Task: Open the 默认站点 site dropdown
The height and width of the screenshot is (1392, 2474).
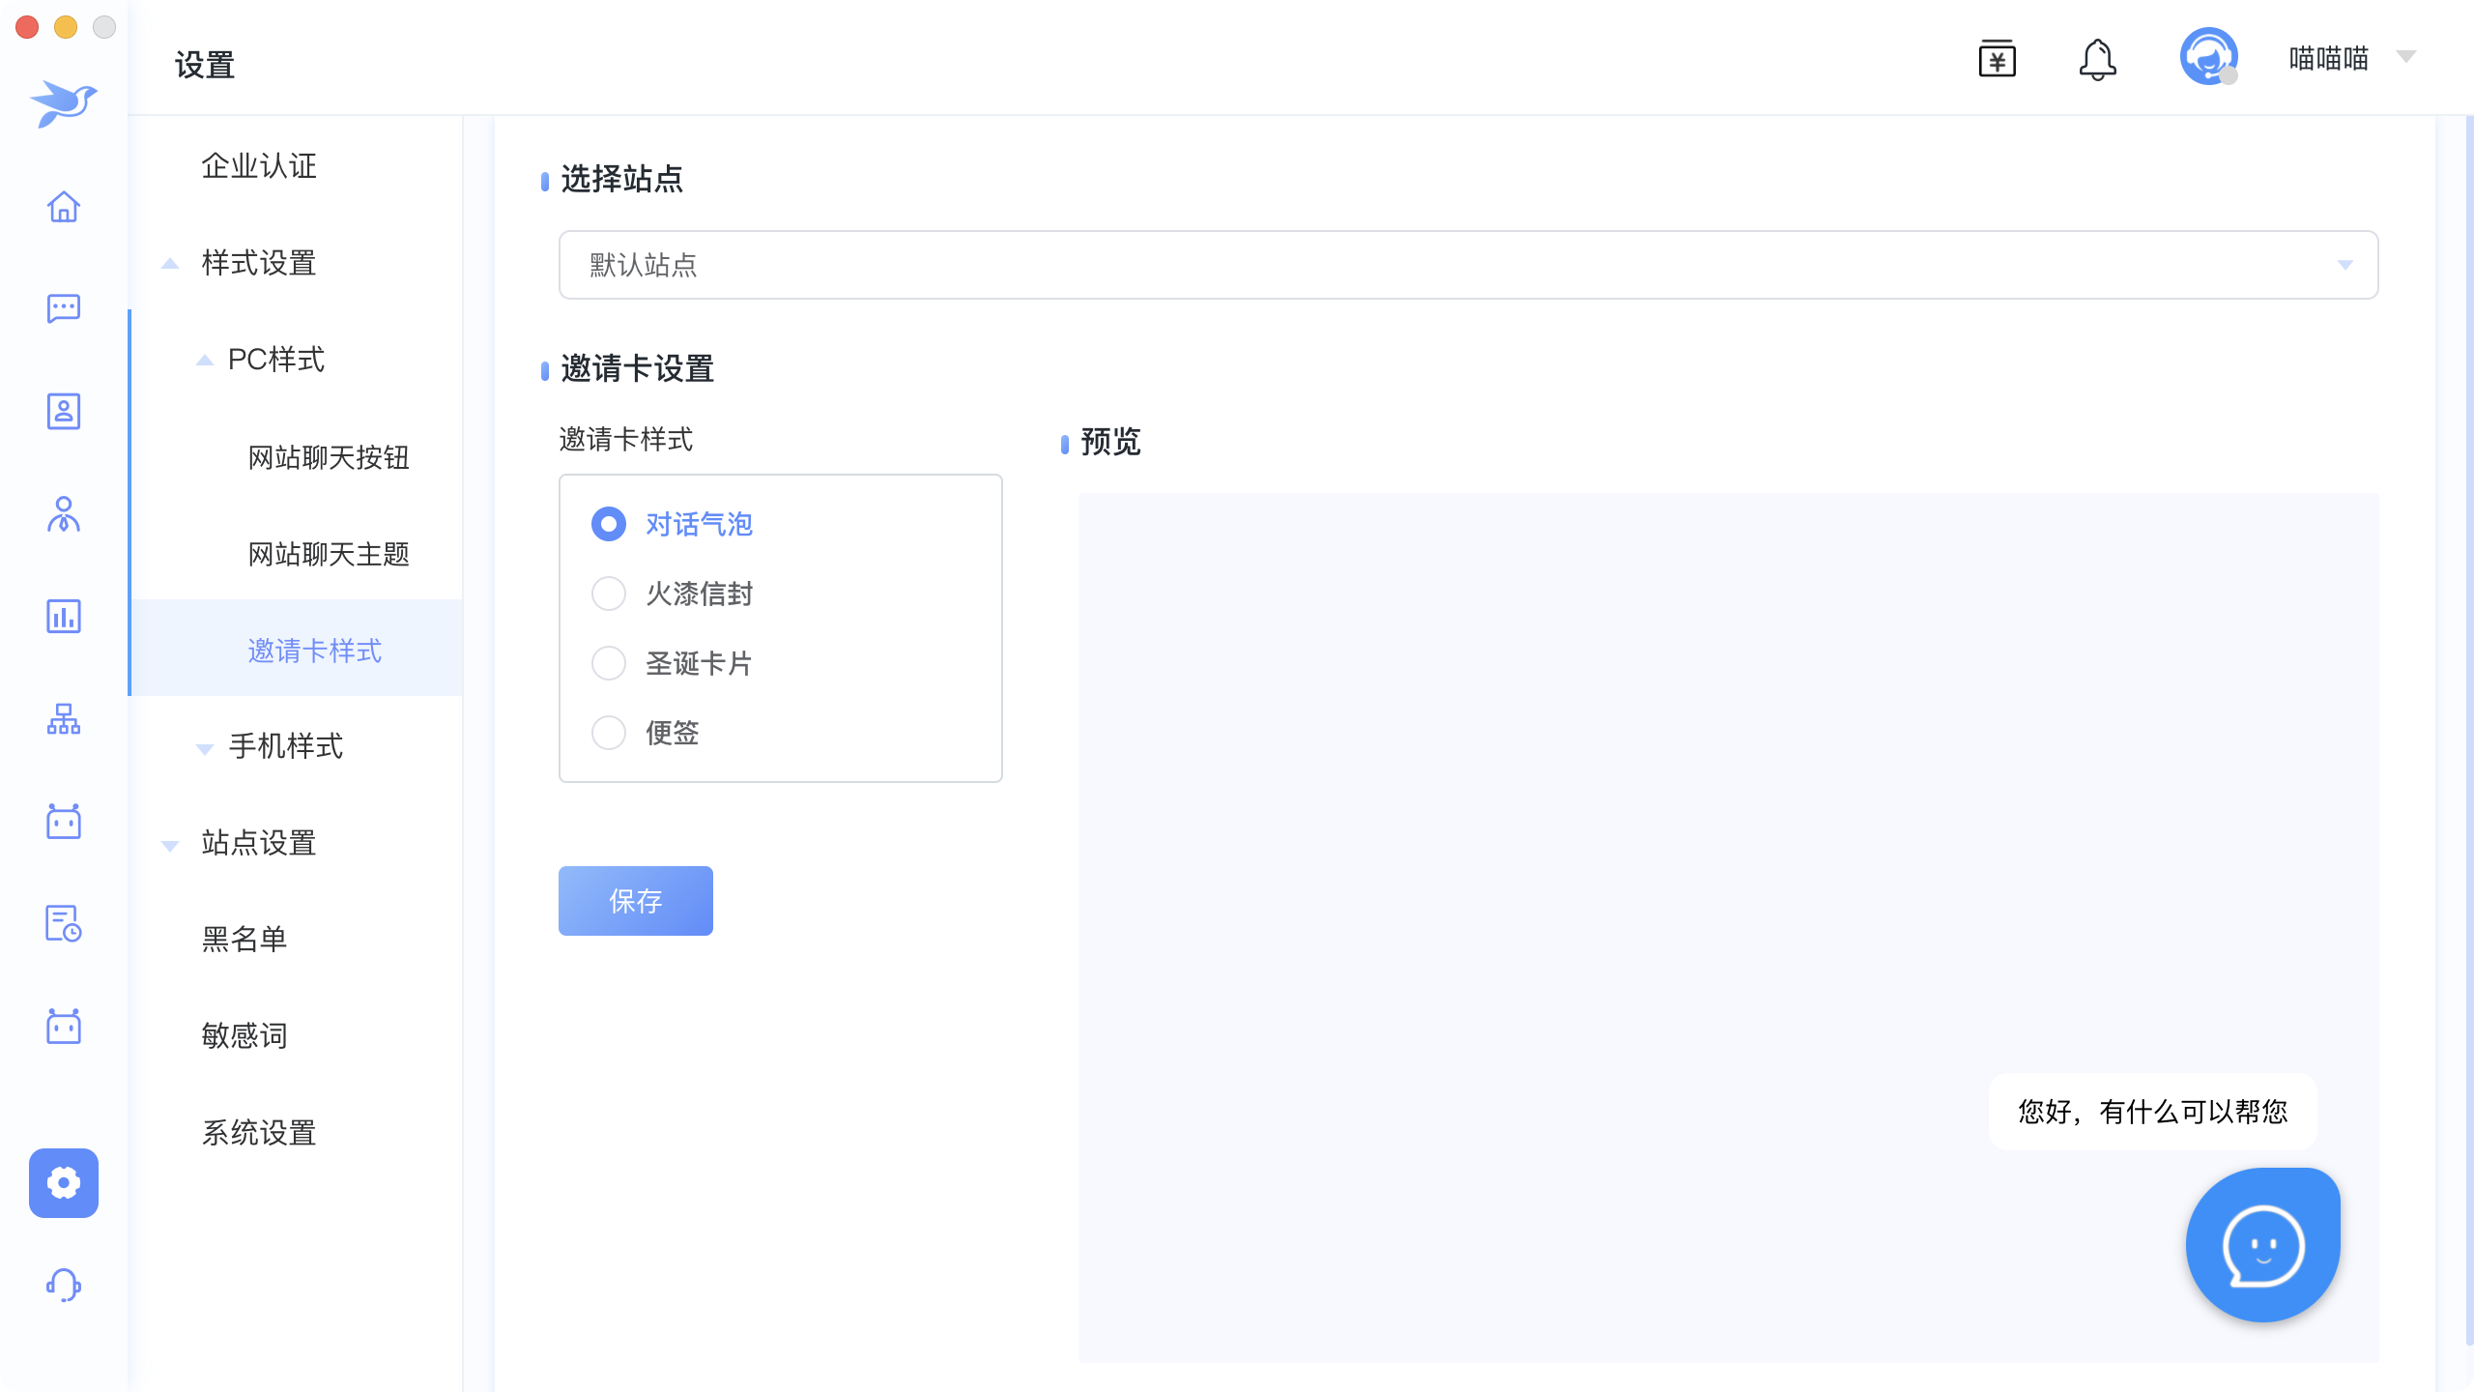Action: pos(1468,265)
